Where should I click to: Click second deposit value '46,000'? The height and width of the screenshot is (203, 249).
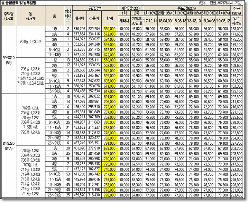pos(137,29)
